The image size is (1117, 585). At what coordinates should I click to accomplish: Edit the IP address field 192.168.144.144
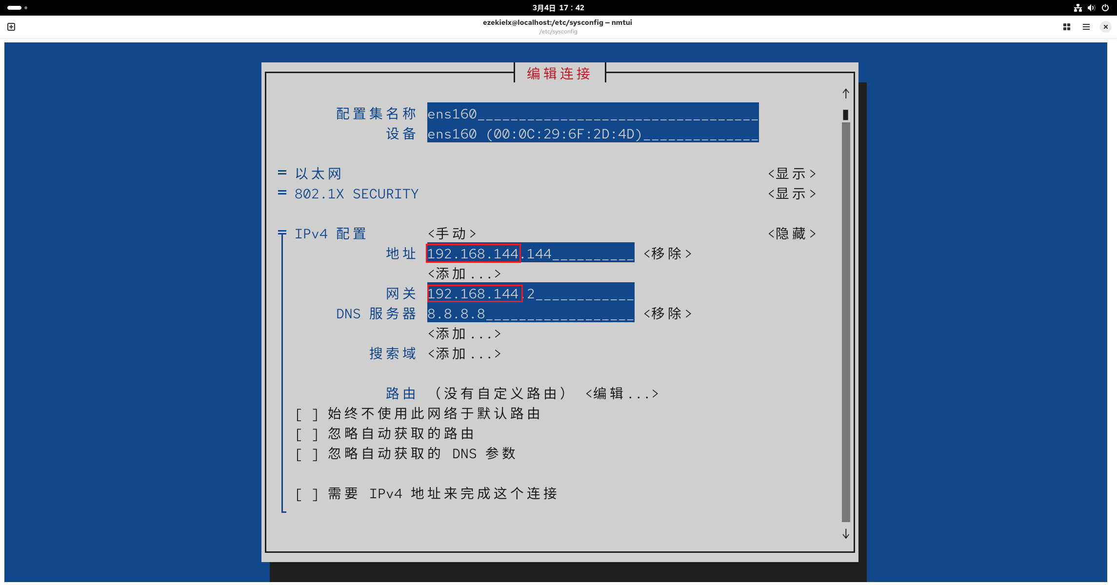click(x=531, y=253)
